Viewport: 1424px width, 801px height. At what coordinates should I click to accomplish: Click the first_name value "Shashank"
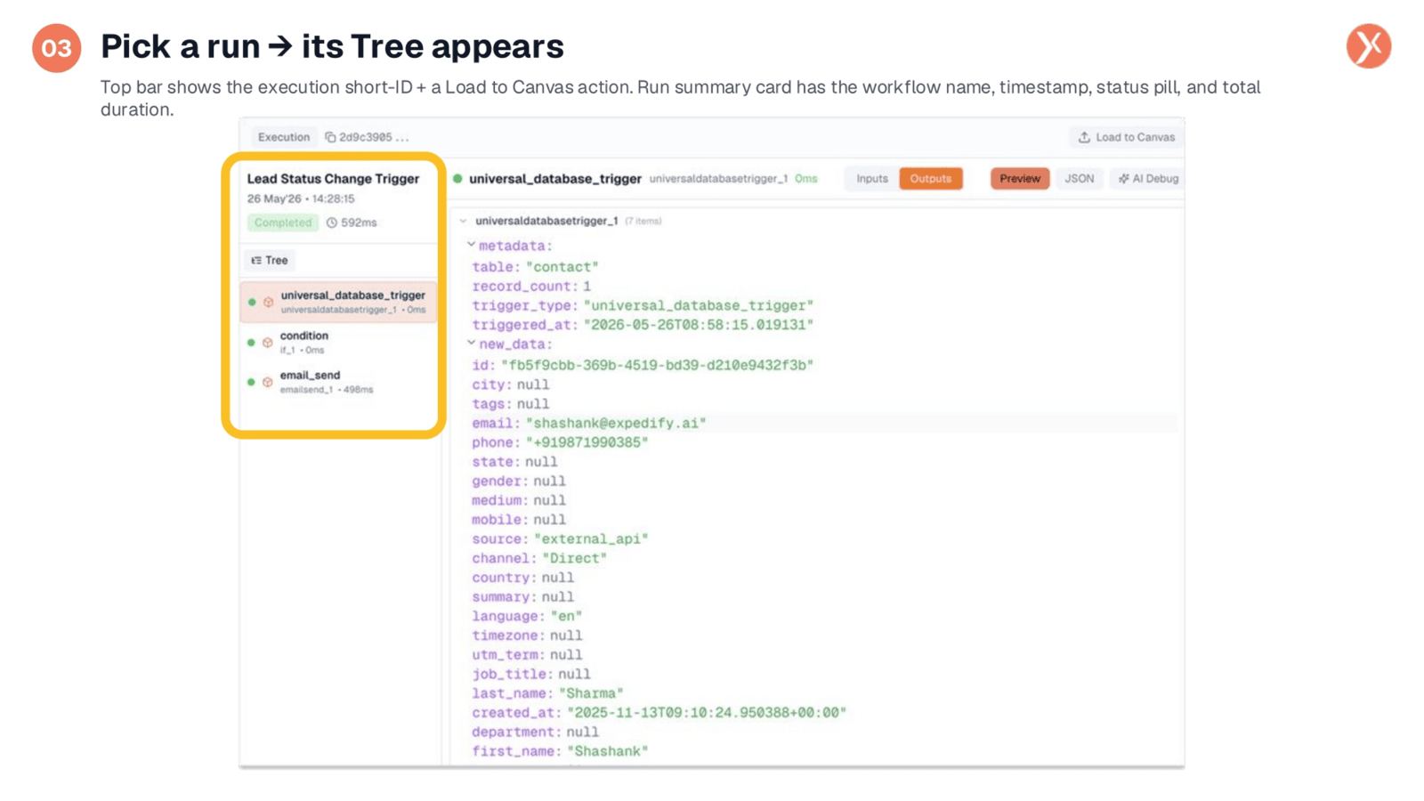[x=608, y=751]
